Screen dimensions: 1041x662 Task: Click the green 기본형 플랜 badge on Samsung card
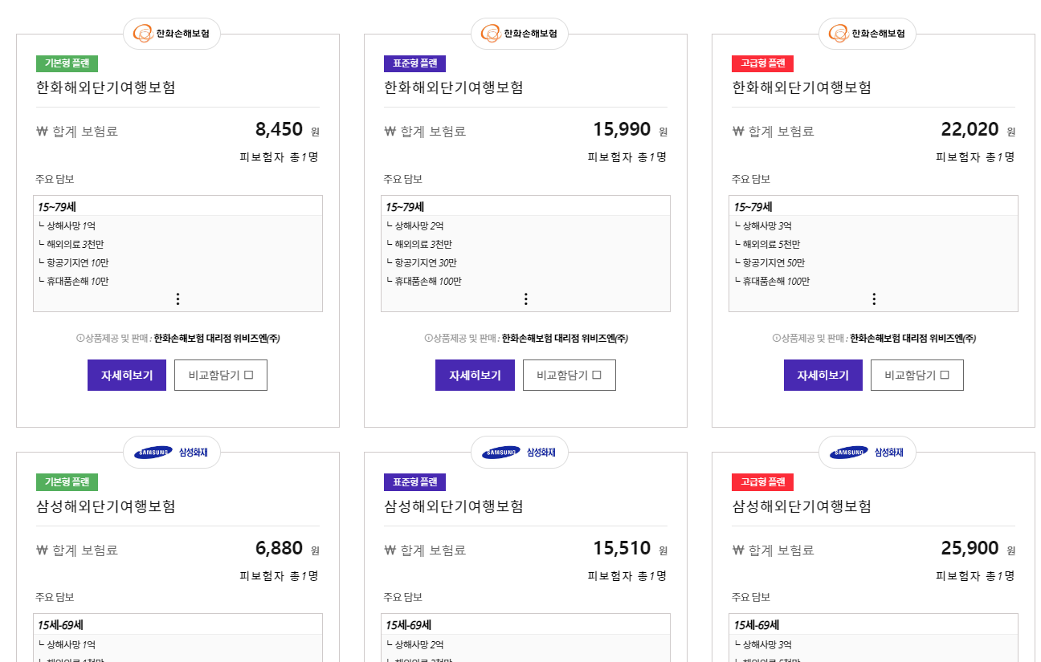point(67,482)
